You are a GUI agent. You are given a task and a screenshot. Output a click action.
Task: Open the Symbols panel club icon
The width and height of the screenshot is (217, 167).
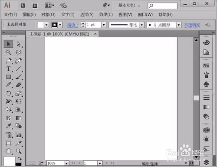[206, 84]
